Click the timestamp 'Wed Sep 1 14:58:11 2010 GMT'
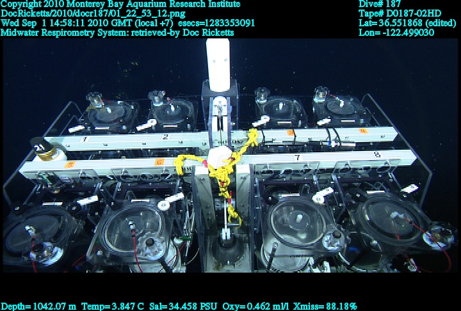 (67, 23)
